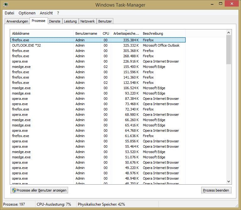Sort by Abbildname column header
Viewport: 241px width, 210px height.
click(42, 33)
